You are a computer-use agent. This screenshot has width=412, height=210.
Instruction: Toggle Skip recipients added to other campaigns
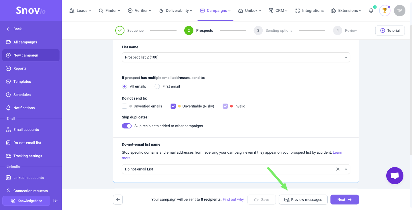(127, 126)
